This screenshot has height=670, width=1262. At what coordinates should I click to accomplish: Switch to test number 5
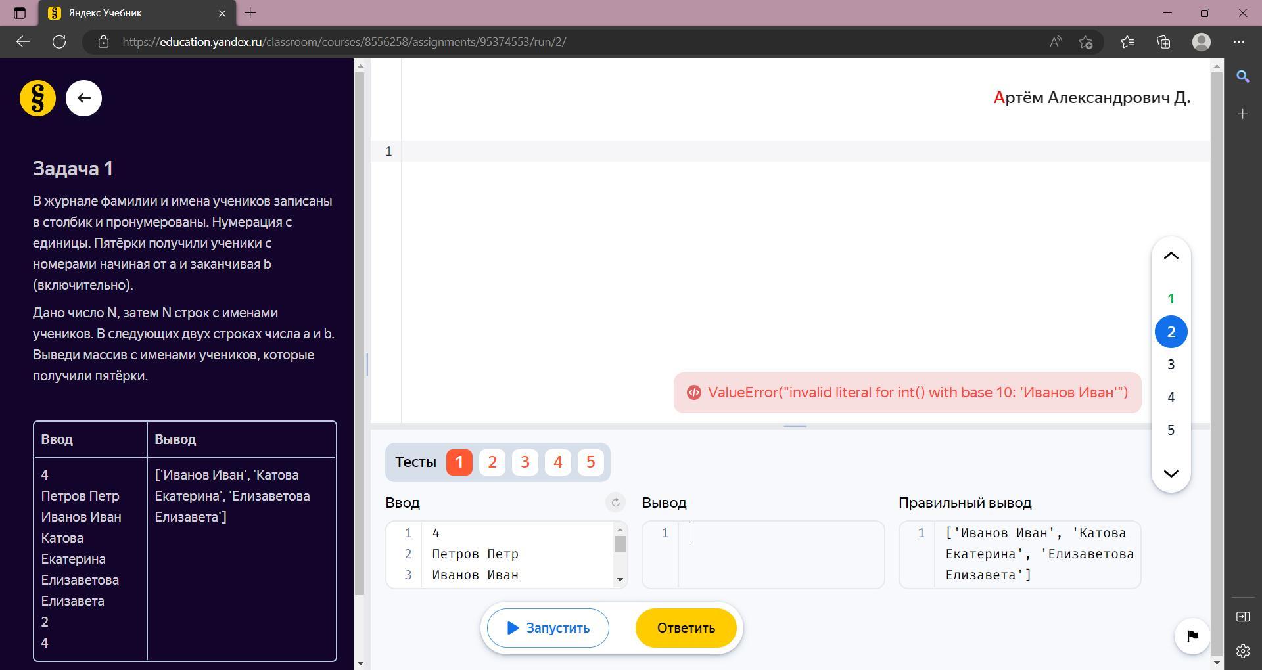(x=590, y=462)
